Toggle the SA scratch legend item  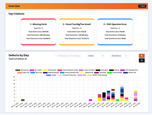click(36, 70)
